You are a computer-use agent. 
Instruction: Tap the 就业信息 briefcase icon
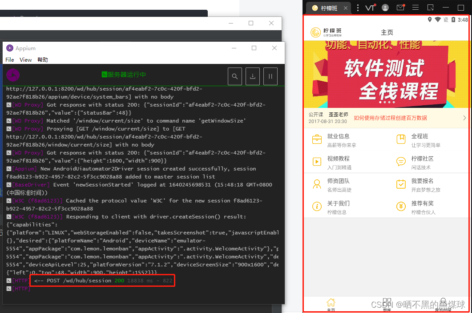click(317, 139)
